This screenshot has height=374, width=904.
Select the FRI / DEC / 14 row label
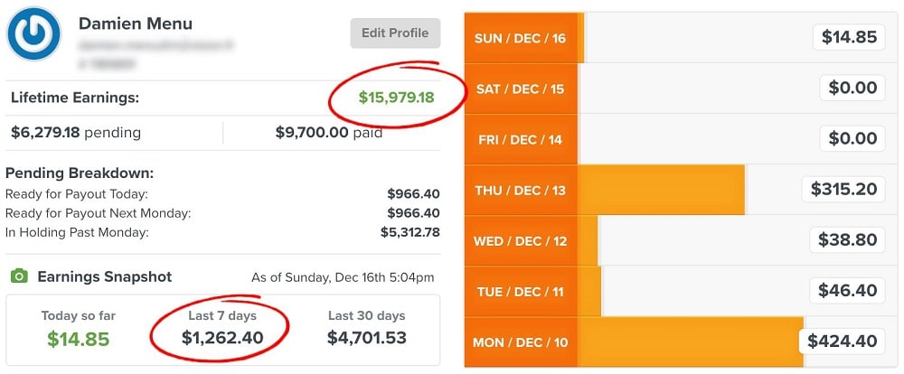tap(520, 140)
